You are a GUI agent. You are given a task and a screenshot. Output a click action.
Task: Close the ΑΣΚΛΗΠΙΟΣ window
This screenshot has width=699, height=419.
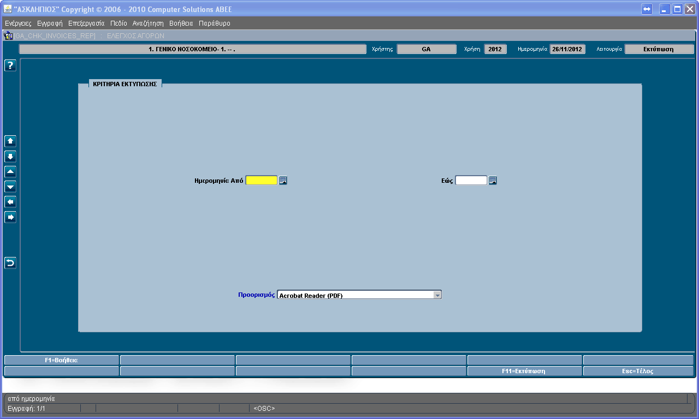pyautogui.click(x=690, y=9)
